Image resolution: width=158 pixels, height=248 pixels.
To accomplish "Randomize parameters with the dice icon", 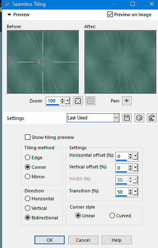I will click(139, 118).
